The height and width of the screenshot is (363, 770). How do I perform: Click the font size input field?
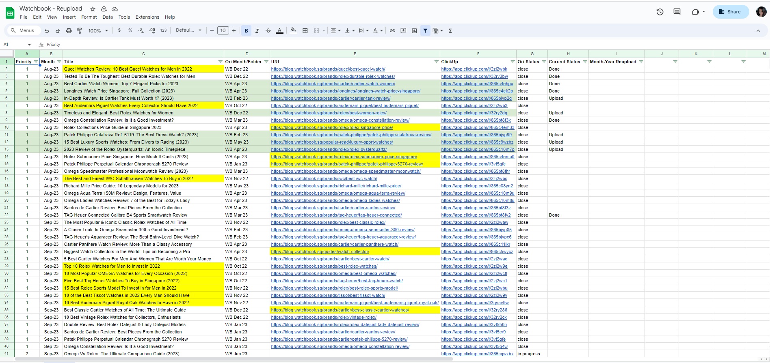(x=223, y=30)
